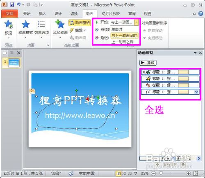
Task: Click 向前移动 move earlier button
Action: (x=153, y=31)
